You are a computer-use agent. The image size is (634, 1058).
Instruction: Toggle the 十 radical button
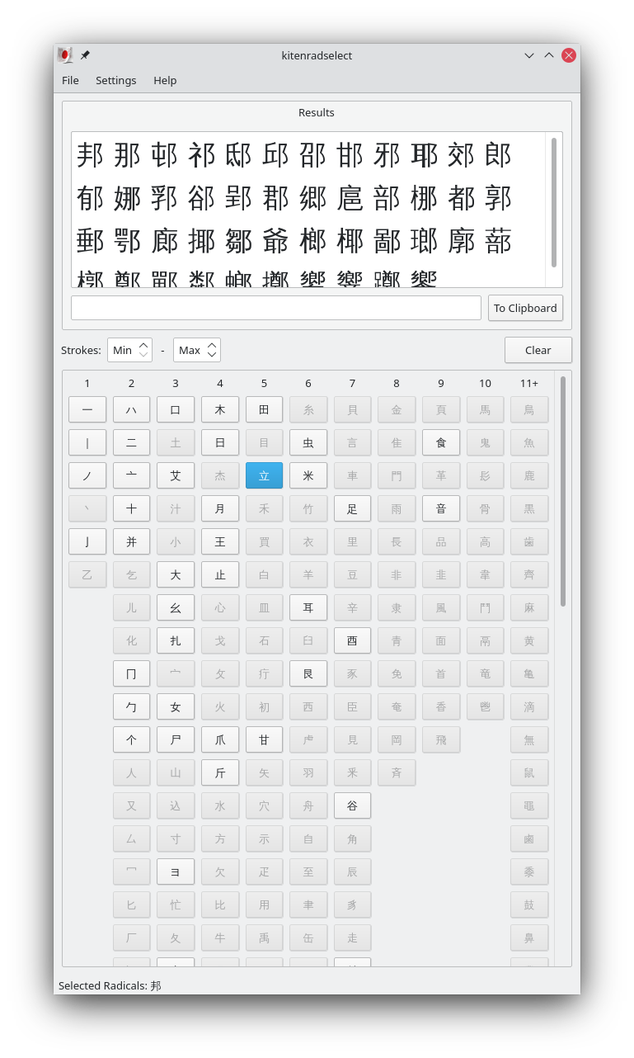[131, 508]
